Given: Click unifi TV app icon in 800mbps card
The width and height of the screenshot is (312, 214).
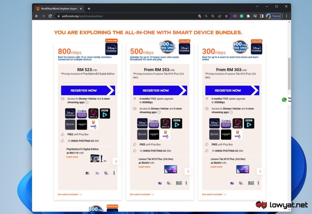Looking at the screenshot, I should click(93, 125).
